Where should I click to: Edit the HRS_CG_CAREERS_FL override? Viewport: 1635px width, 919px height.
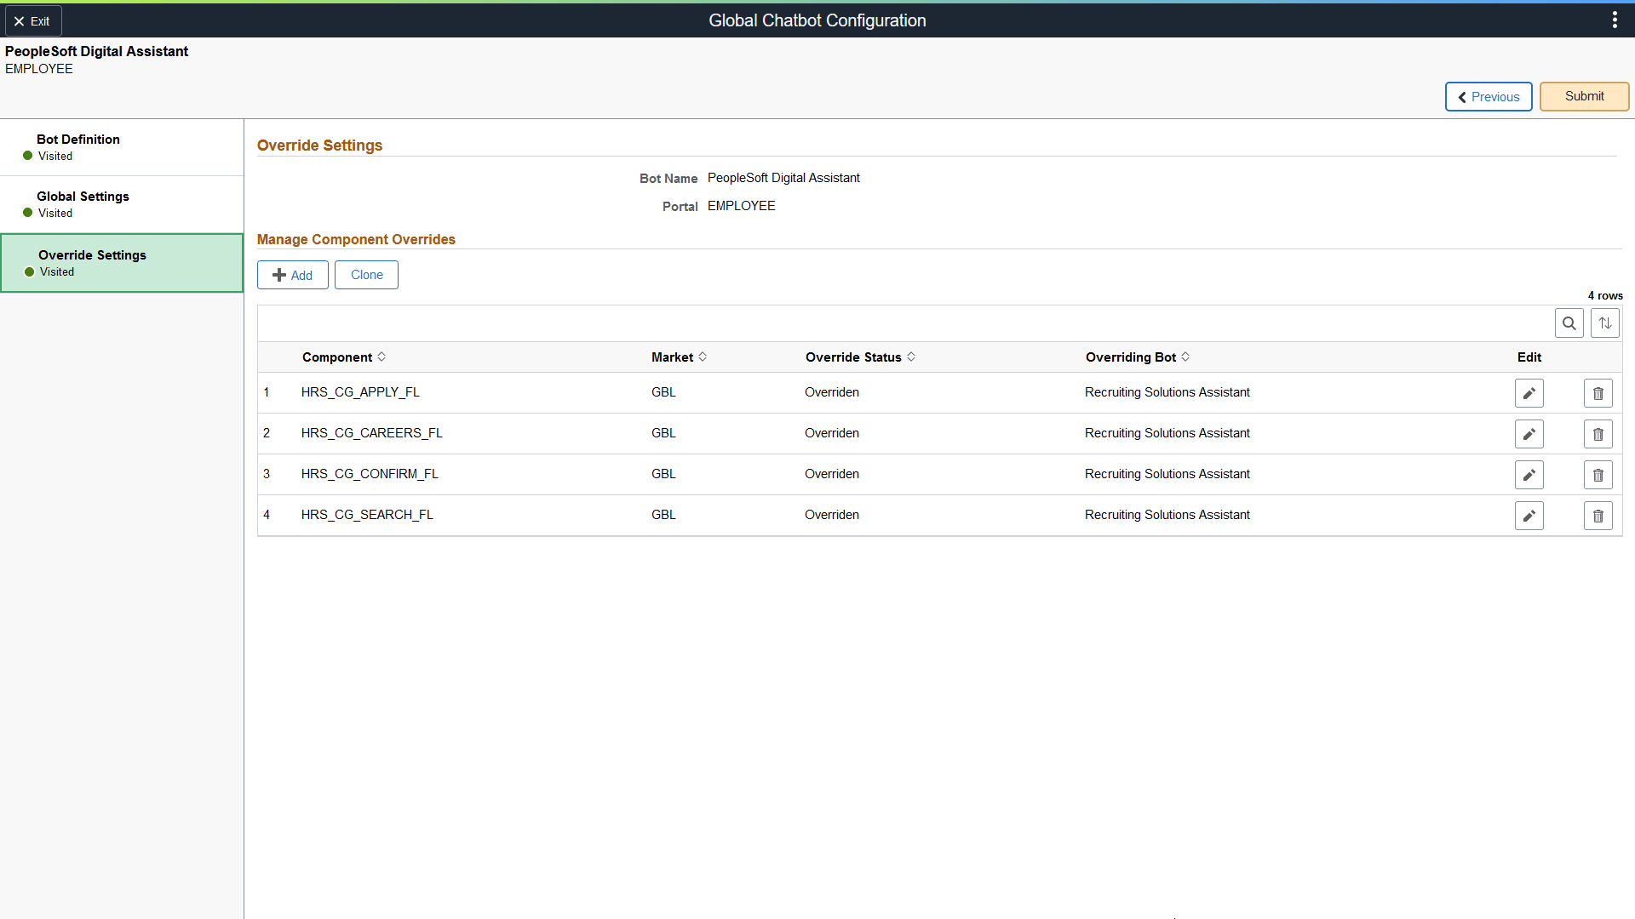click(1529, 433)
